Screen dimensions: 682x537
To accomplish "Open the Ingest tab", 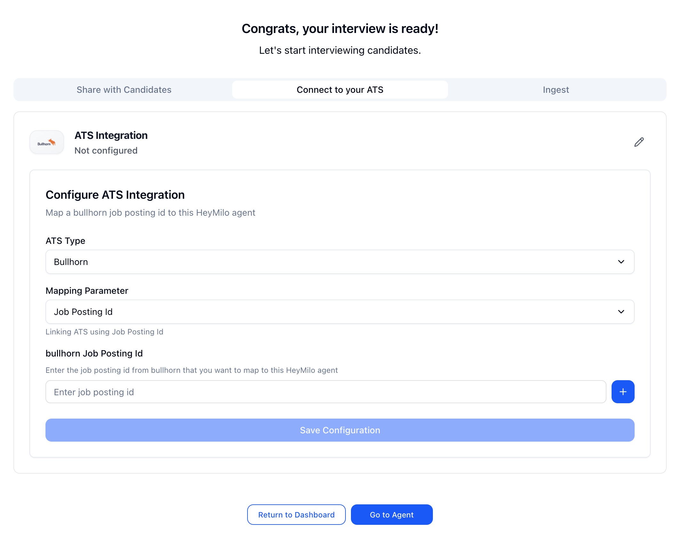I will pos(556,90).
